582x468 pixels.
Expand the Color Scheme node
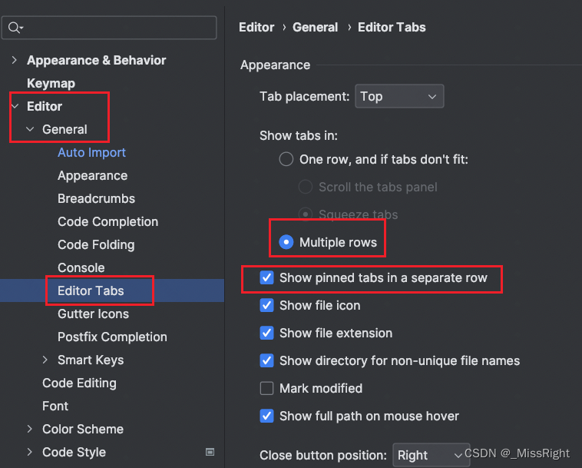click(x=30, y=429)
